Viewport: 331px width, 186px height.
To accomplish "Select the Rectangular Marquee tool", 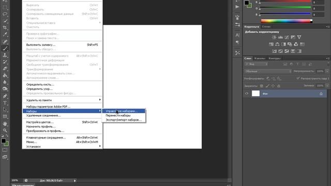I will [5, 8].
